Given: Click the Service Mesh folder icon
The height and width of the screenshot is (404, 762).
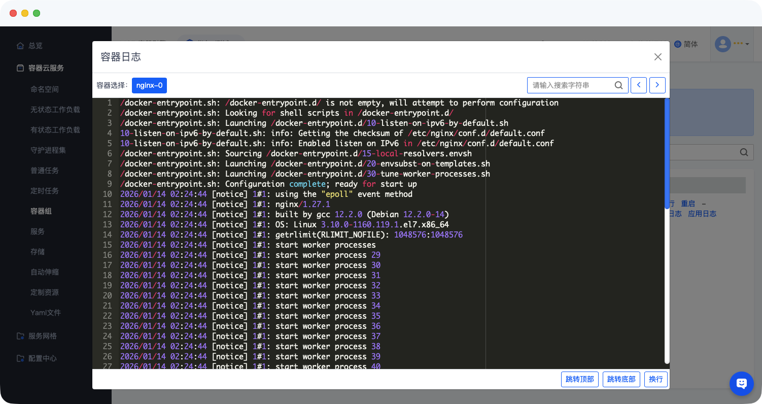Looking at the screenshot, I should (x=20, y=336).
